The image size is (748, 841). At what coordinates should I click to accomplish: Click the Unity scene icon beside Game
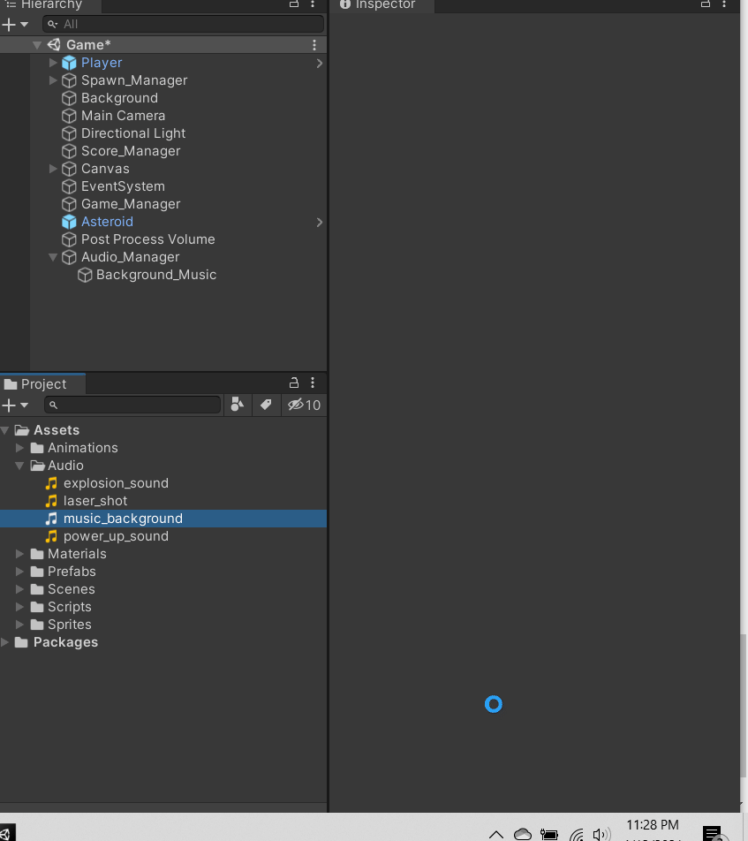coord(54,45)
